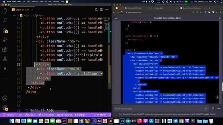Start new chat with plus icon

coord(219,18)
